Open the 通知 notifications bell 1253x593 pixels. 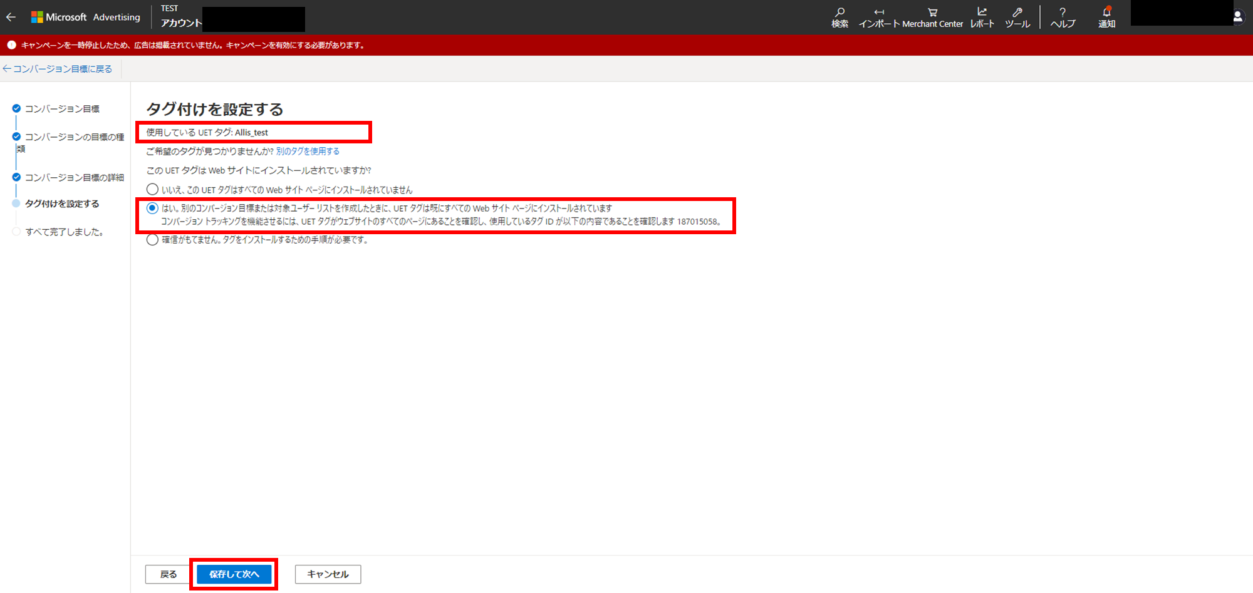pyautogui.click(x=1106, y=18)
